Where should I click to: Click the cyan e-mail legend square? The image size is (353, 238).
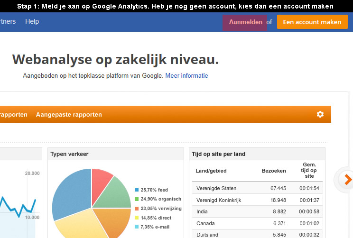tap(137, 227)
